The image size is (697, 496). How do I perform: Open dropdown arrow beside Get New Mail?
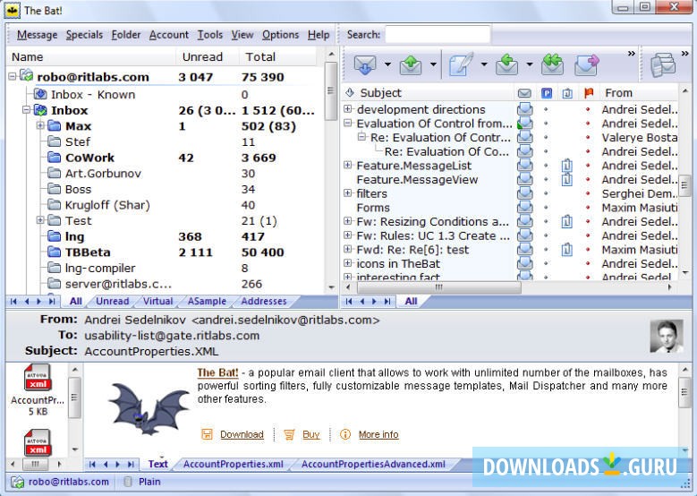387,64
